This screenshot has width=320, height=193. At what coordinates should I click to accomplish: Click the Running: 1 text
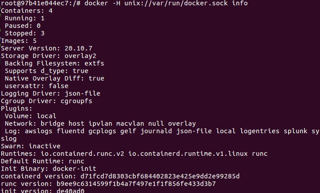[25, 18]
